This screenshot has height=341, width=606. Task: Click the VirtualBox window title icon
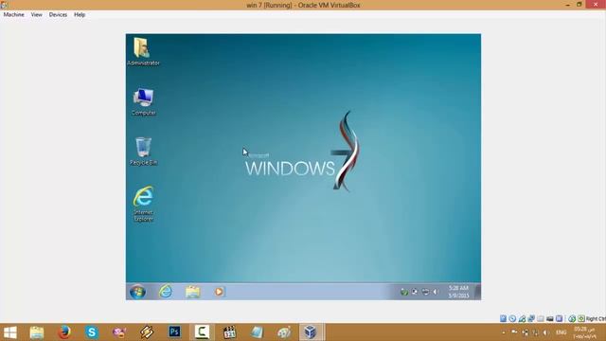(4, 5)
